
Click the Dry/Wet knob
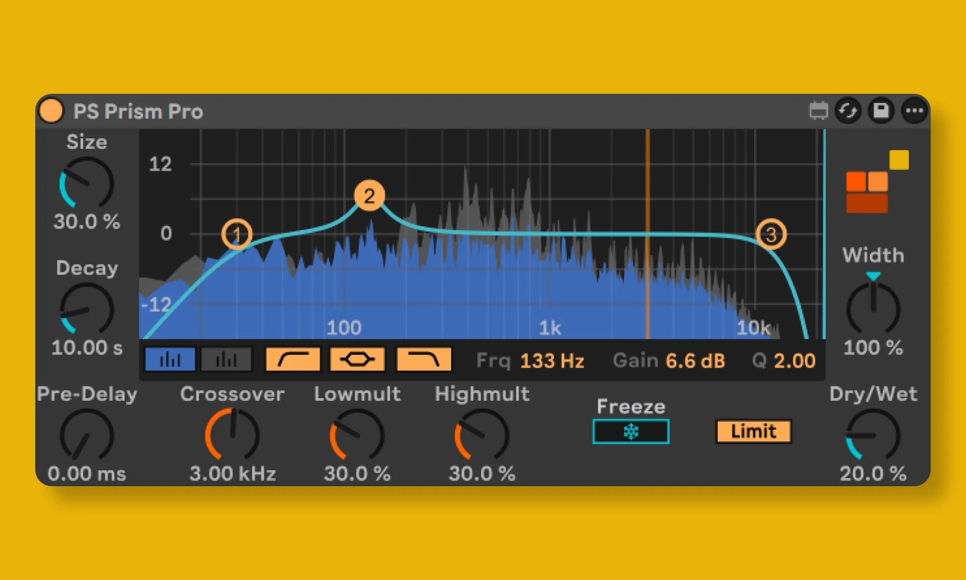click(873, 435)
